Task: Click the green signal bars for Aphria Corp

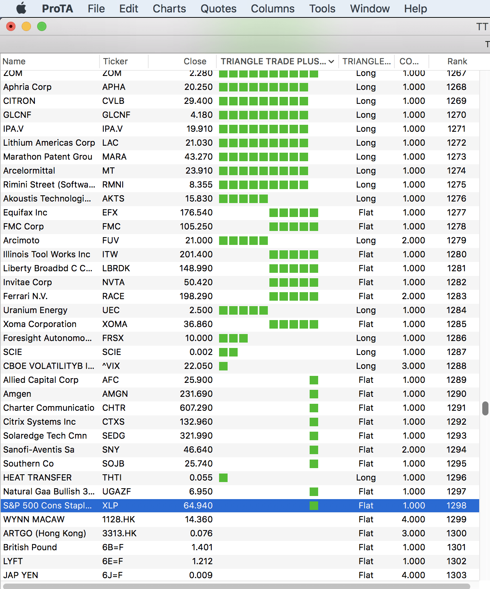Action: click(x=264, y=87)
